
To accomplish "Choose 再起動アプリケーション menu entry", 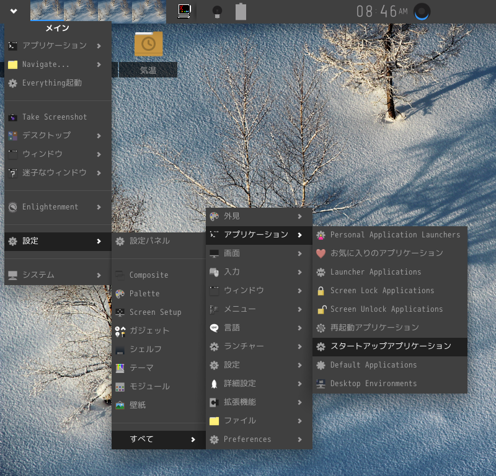I will tap(390, 328).
